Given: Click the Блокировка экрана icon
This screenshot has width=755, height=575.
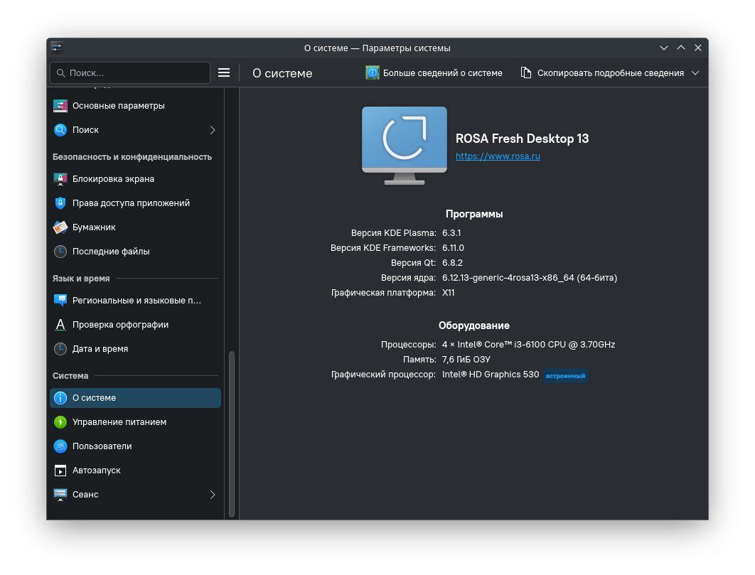Looking at the screenshot, I should click(x=60, y=179).
